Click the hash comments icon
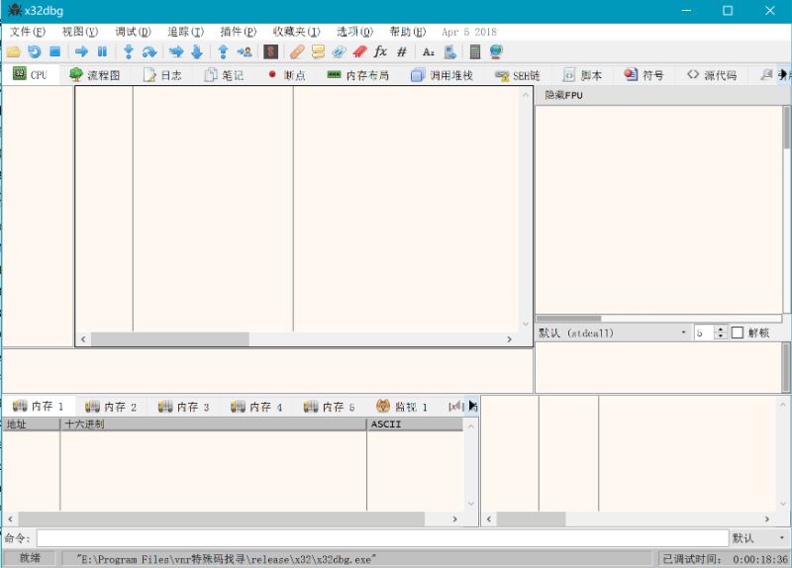The height and width of the screenshot is (568, 792). click(402, 51)
